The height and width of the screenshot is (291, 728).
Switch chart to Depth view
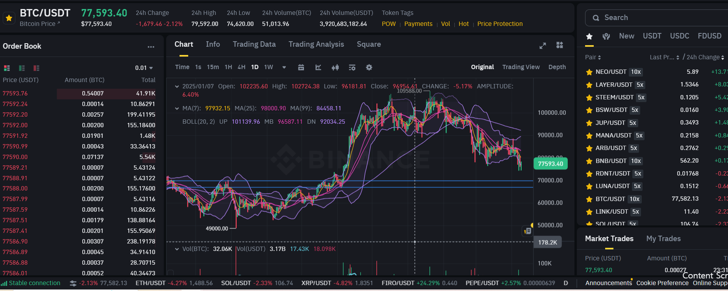click(557, 67)
